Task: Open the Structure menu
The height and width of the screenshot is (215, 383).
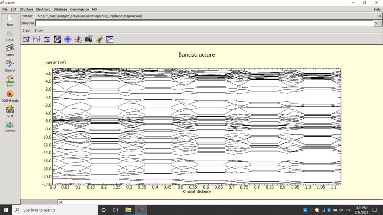Action: click(x=26, y=9)
